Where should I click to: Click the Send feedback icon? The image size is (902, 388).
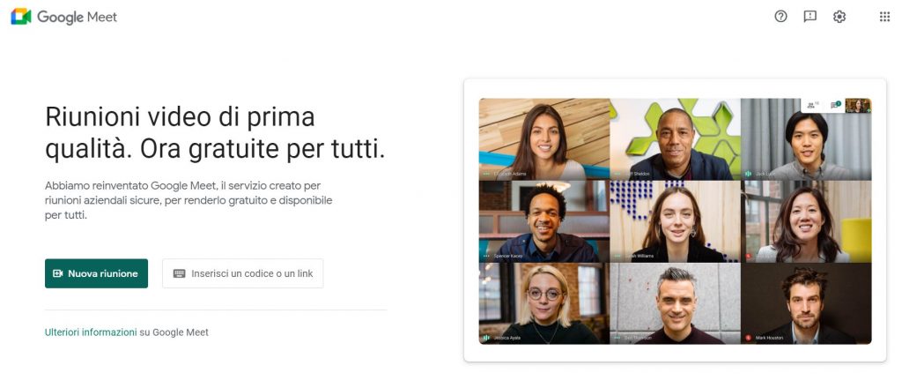(x=810, y=17)
